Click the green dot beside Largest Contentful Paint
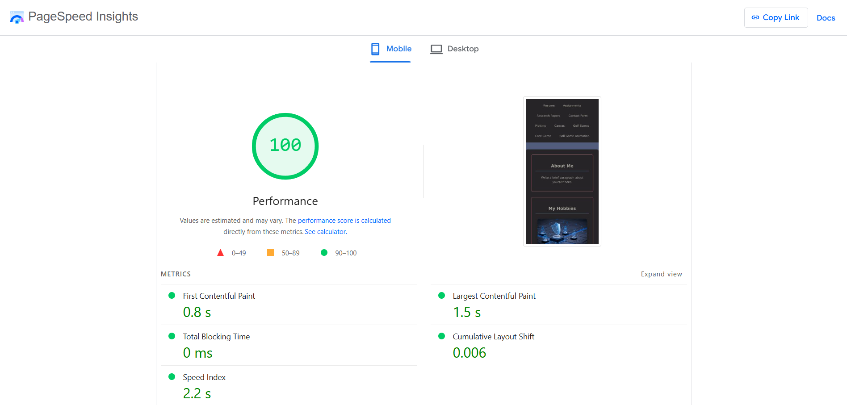The height and width of the screenshot is (405, 847). [442, 295]
